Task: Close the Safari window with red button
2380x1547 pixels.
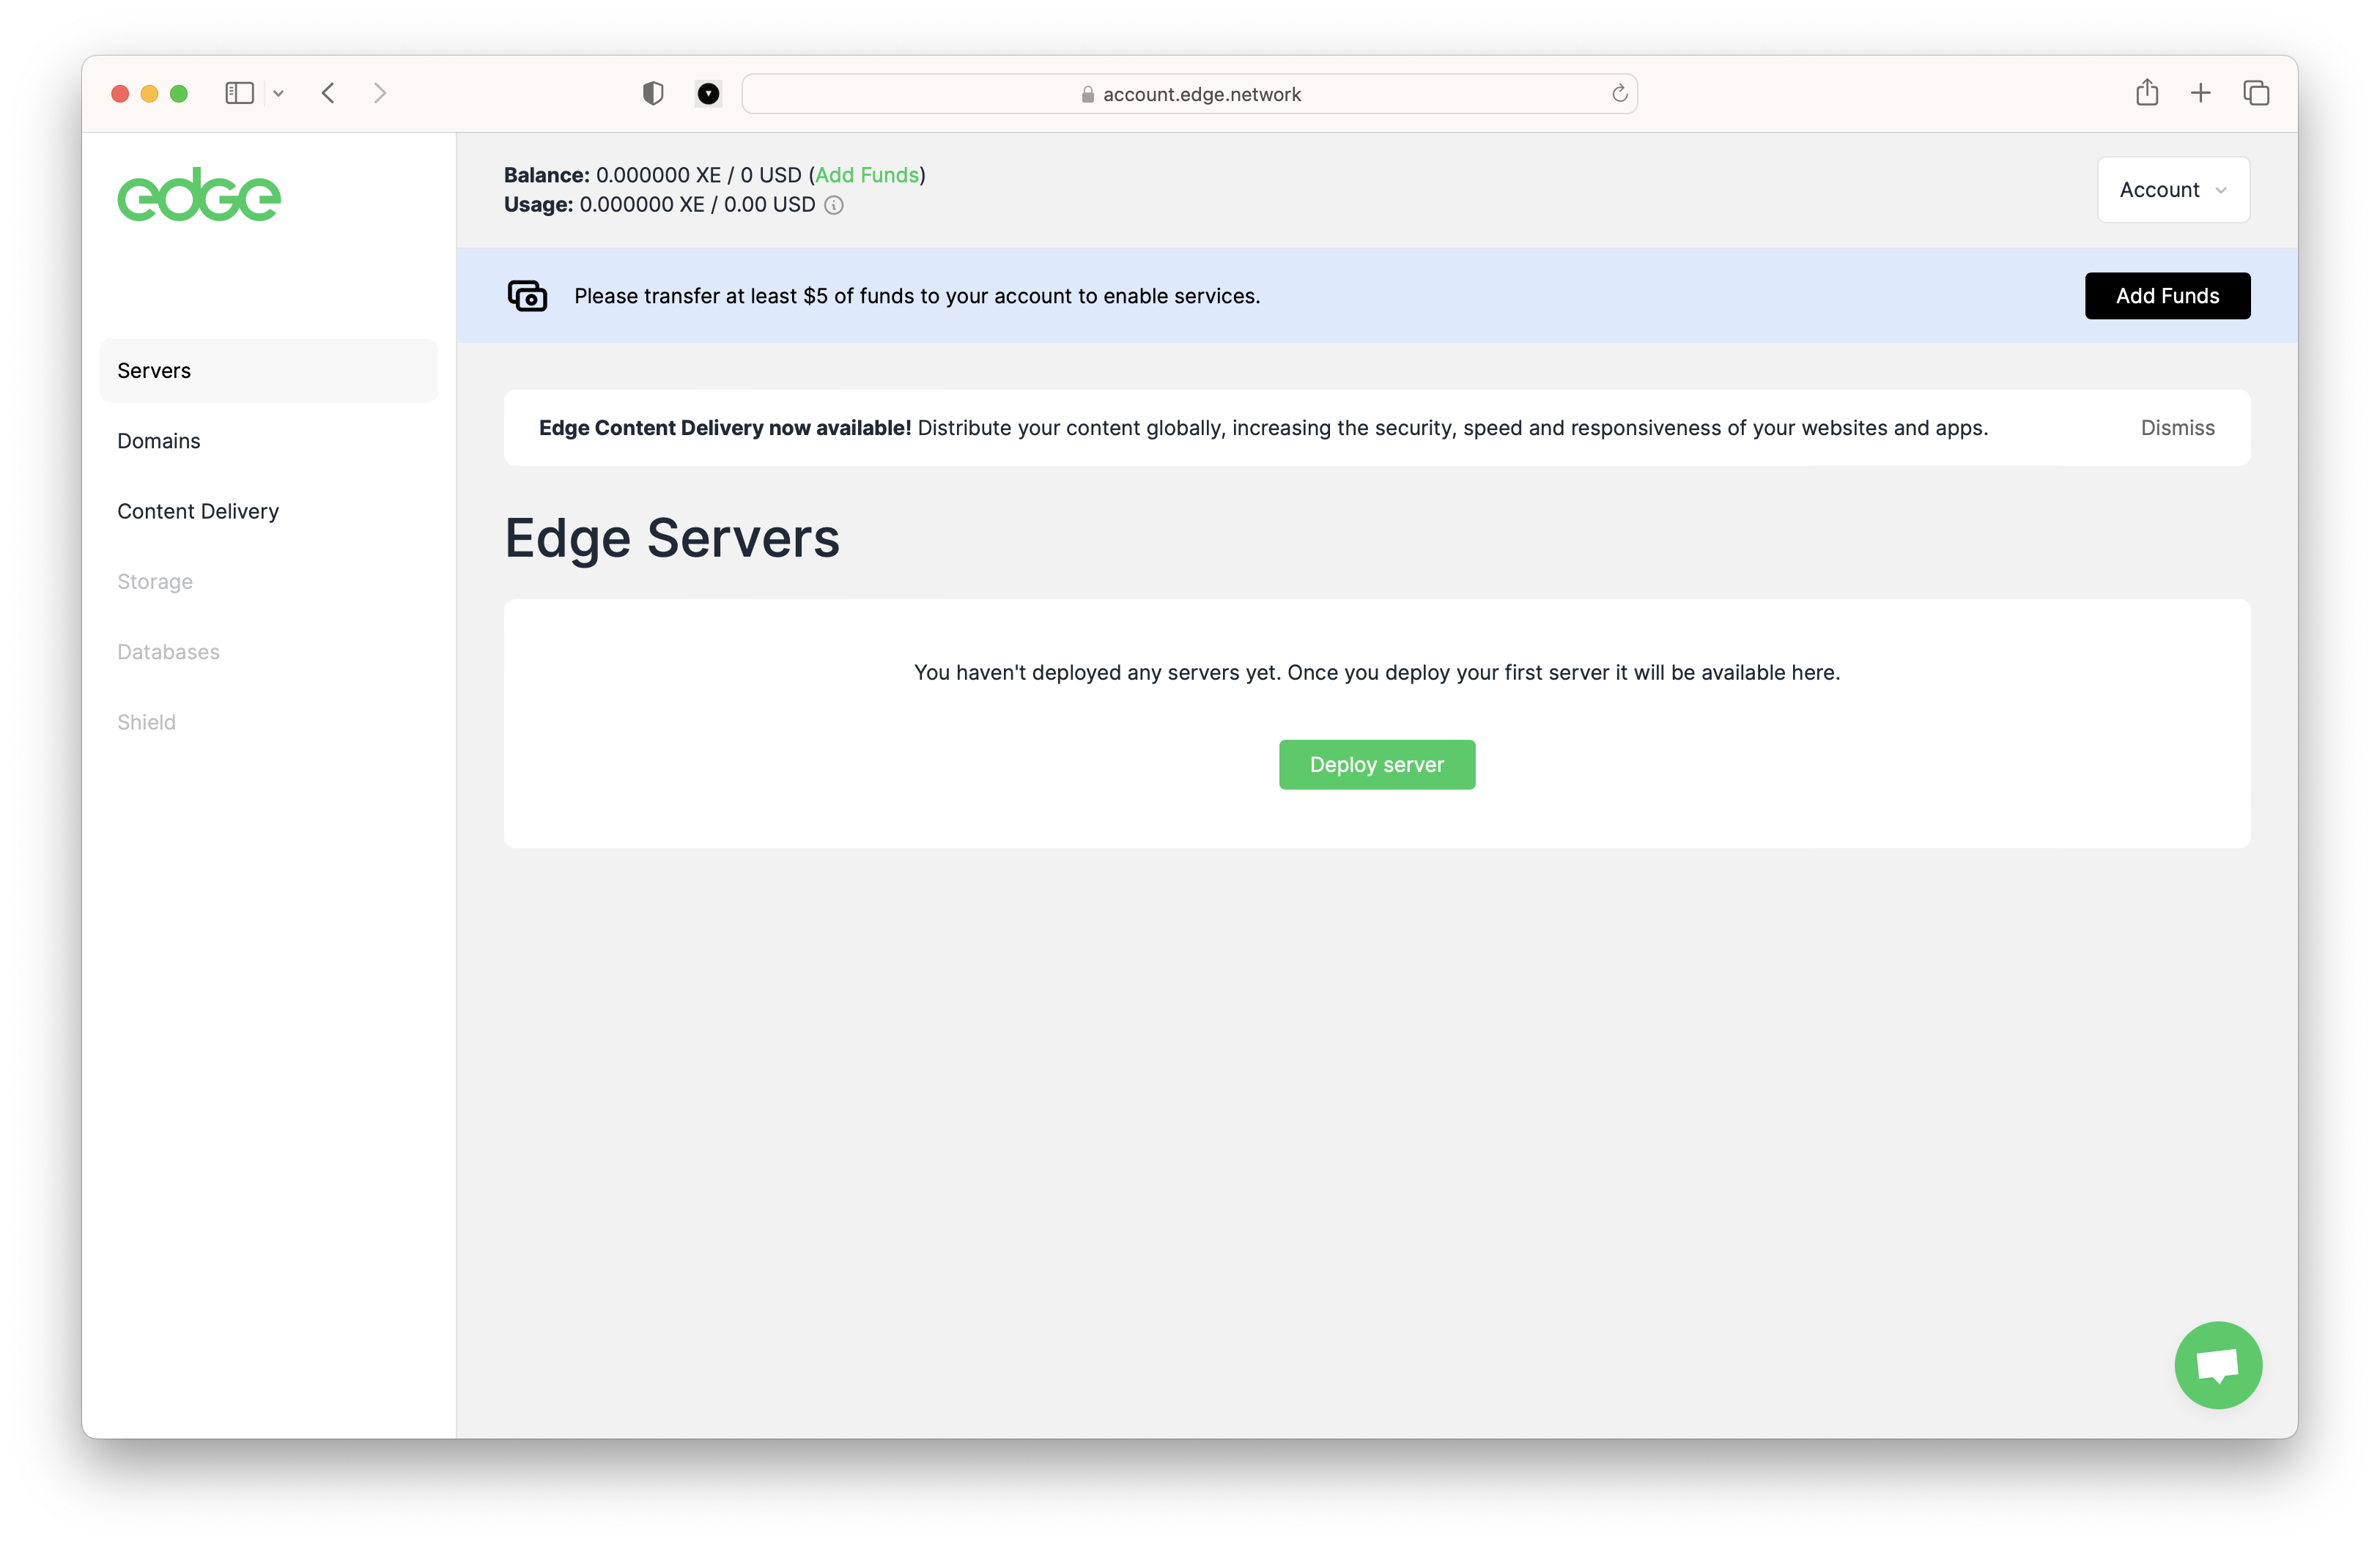Action: pos(120,93)
